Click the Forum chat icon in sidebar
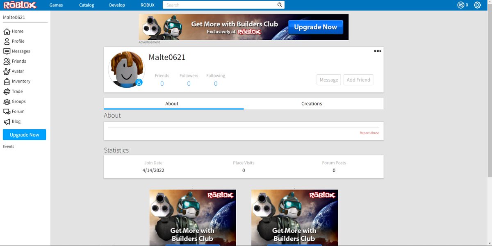 coord(7,112)
